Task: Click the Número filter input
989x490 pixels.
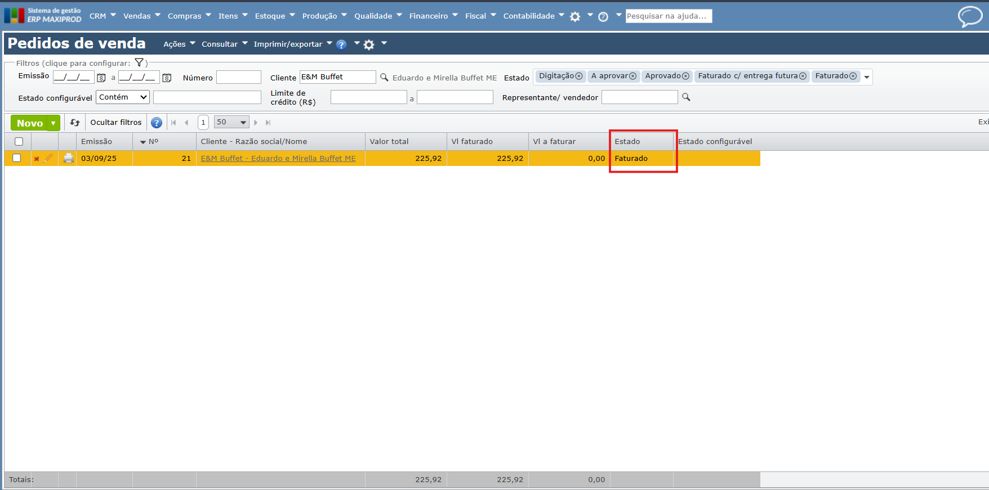Action: [x=239, y=77]
